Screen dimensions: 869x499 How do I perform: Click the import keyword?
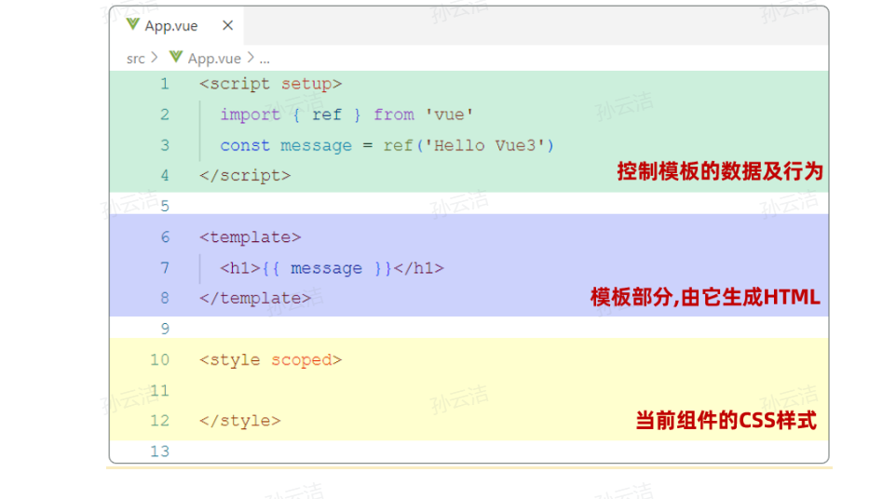pos(250,115)
